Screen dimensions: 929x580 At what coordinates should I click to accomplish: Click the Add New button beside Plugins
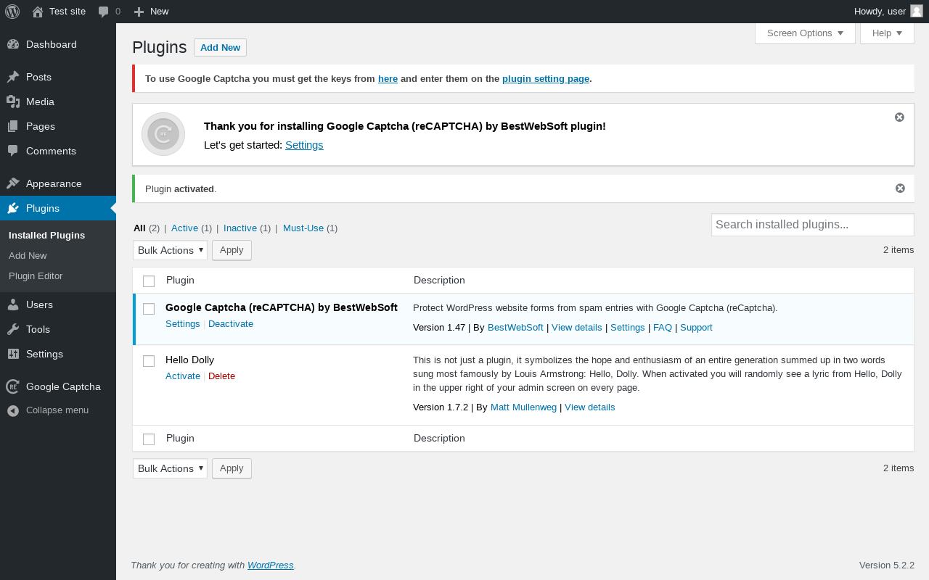(x=220, y=48)
